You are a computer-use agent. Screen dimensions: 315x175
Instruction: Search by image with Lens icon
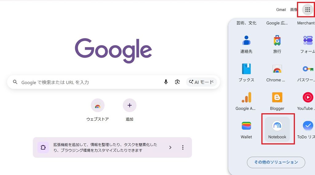click(x=177, y=82)
